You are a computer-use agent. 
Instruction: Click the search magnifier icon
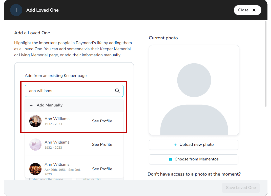point(117,91)
